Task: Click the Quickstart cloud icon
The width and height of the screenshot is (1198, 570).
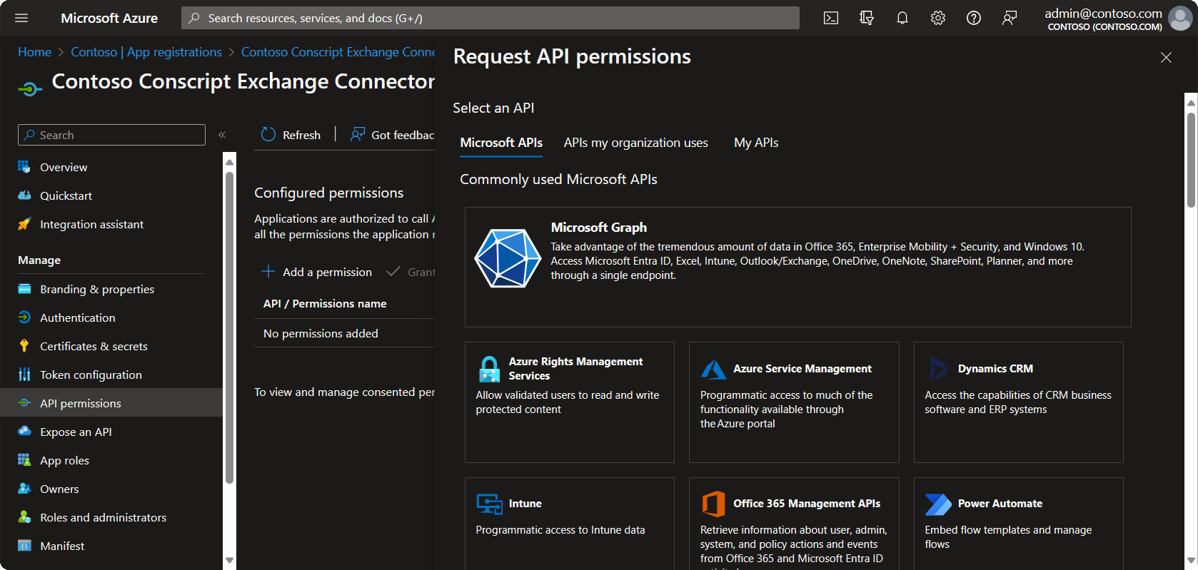Action: click(24, 195)
